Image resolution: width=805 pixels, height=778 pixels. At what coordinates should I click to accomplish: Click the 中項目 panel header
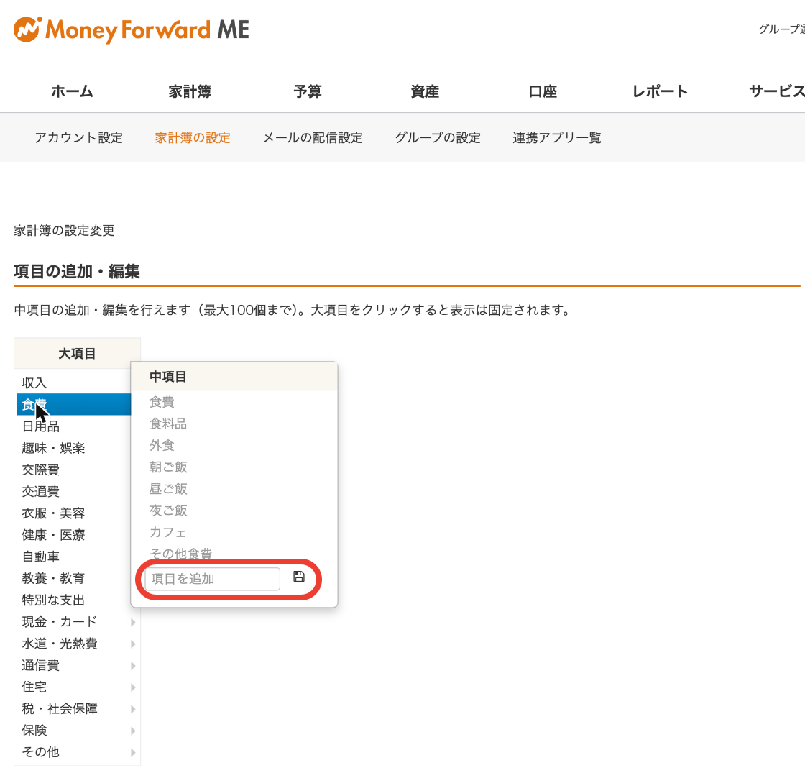[234, 377]
